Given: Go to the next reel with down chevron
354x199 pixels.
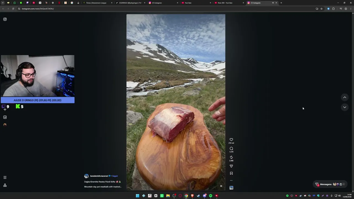Looking at the screenshot, I should pos(345,107).
